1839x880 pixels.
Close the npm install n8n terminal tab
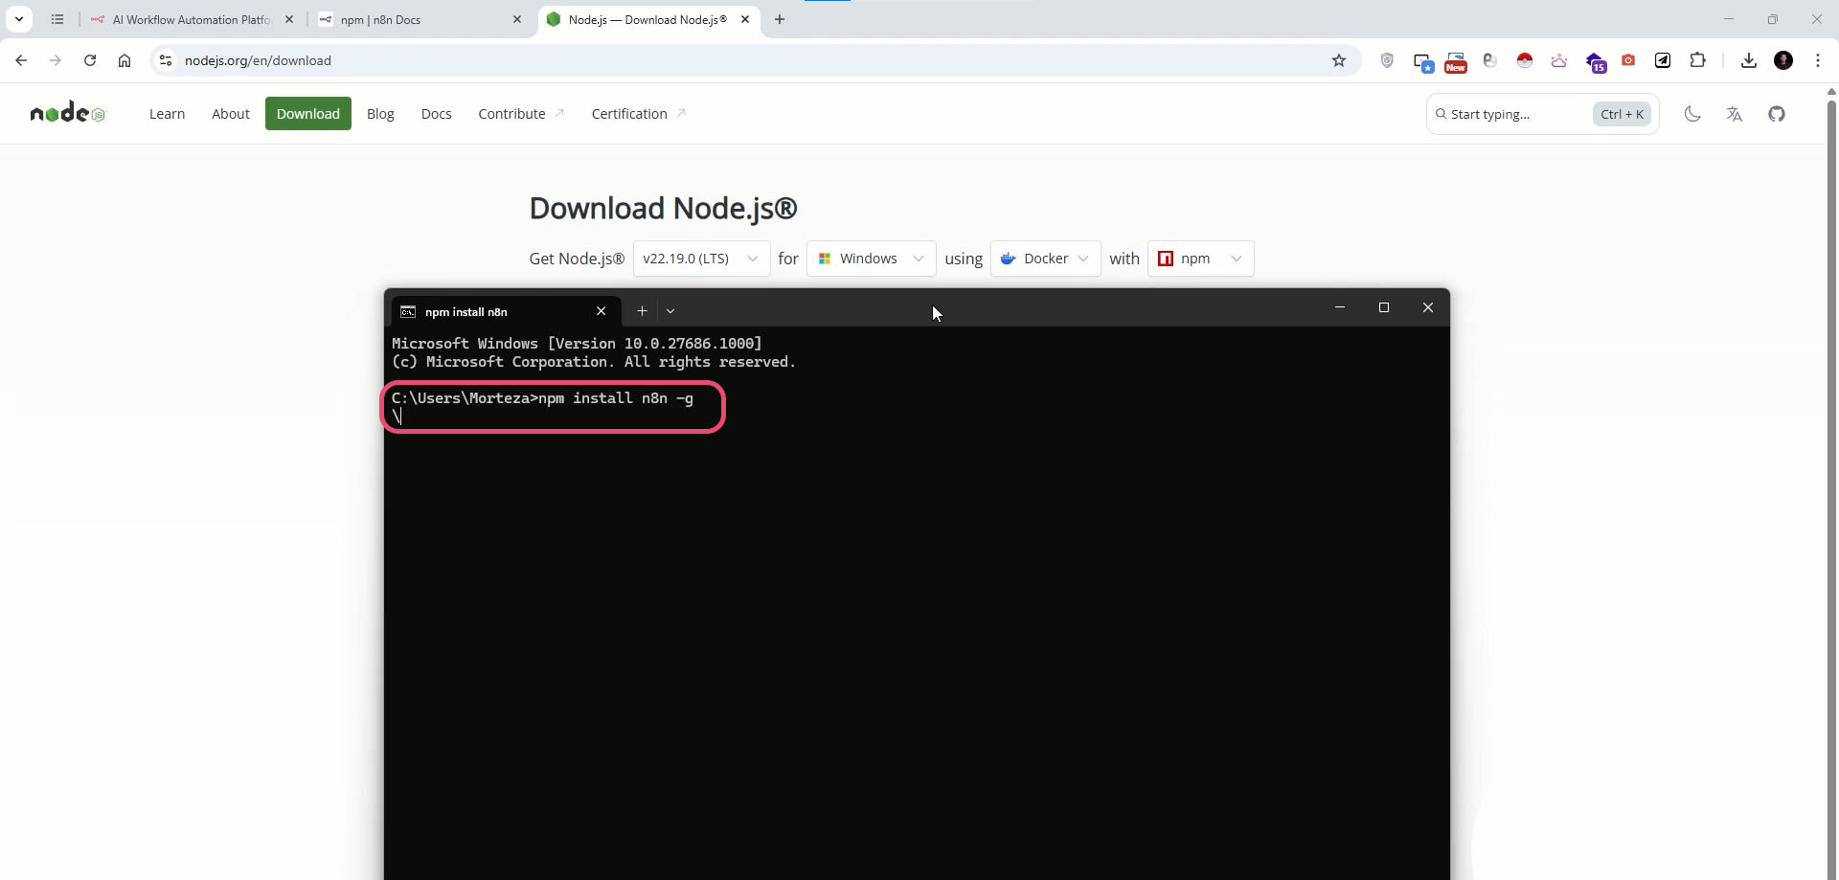coord(602,311)
